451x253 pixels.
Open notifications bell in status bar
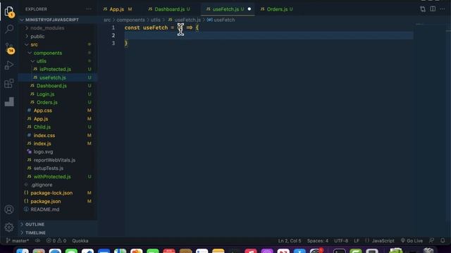[443, 240]
